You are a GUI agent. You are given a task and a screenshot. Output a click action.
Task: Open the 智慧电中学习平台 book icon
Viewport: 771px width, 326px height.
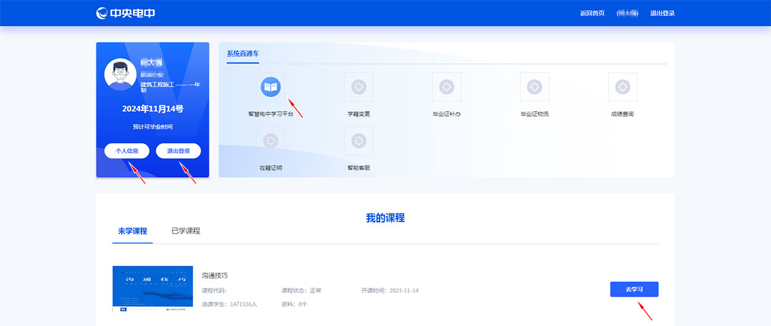point(270,87)
